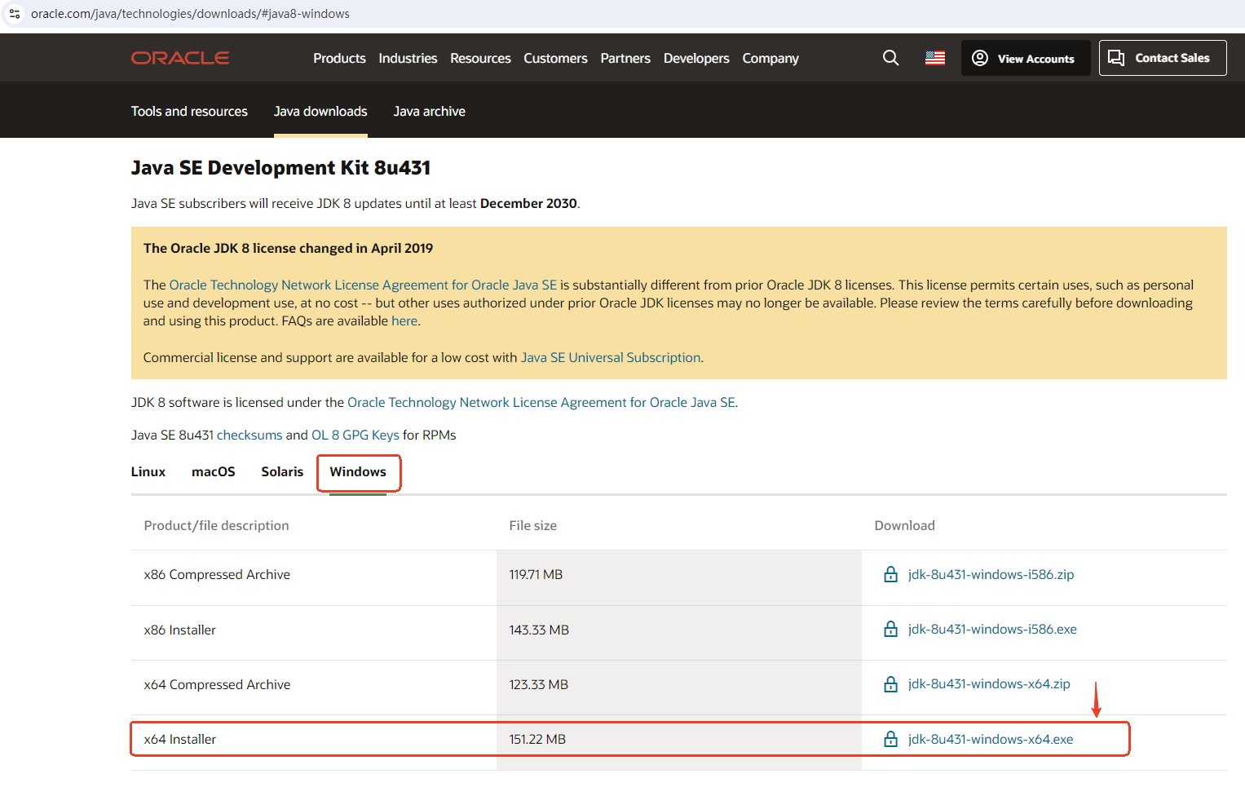Select the Windows platform tab
The height and width of the screenshot is (787, 1245).
(358, 471)
